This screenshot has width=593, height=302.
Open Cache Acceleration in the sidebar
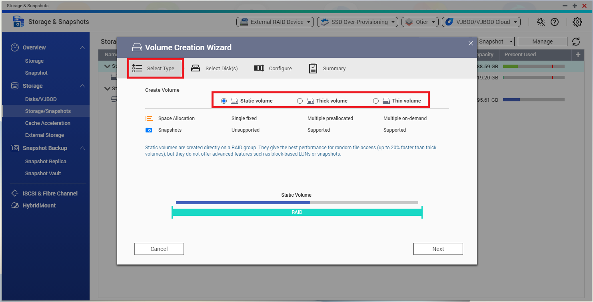click(48, 123)
